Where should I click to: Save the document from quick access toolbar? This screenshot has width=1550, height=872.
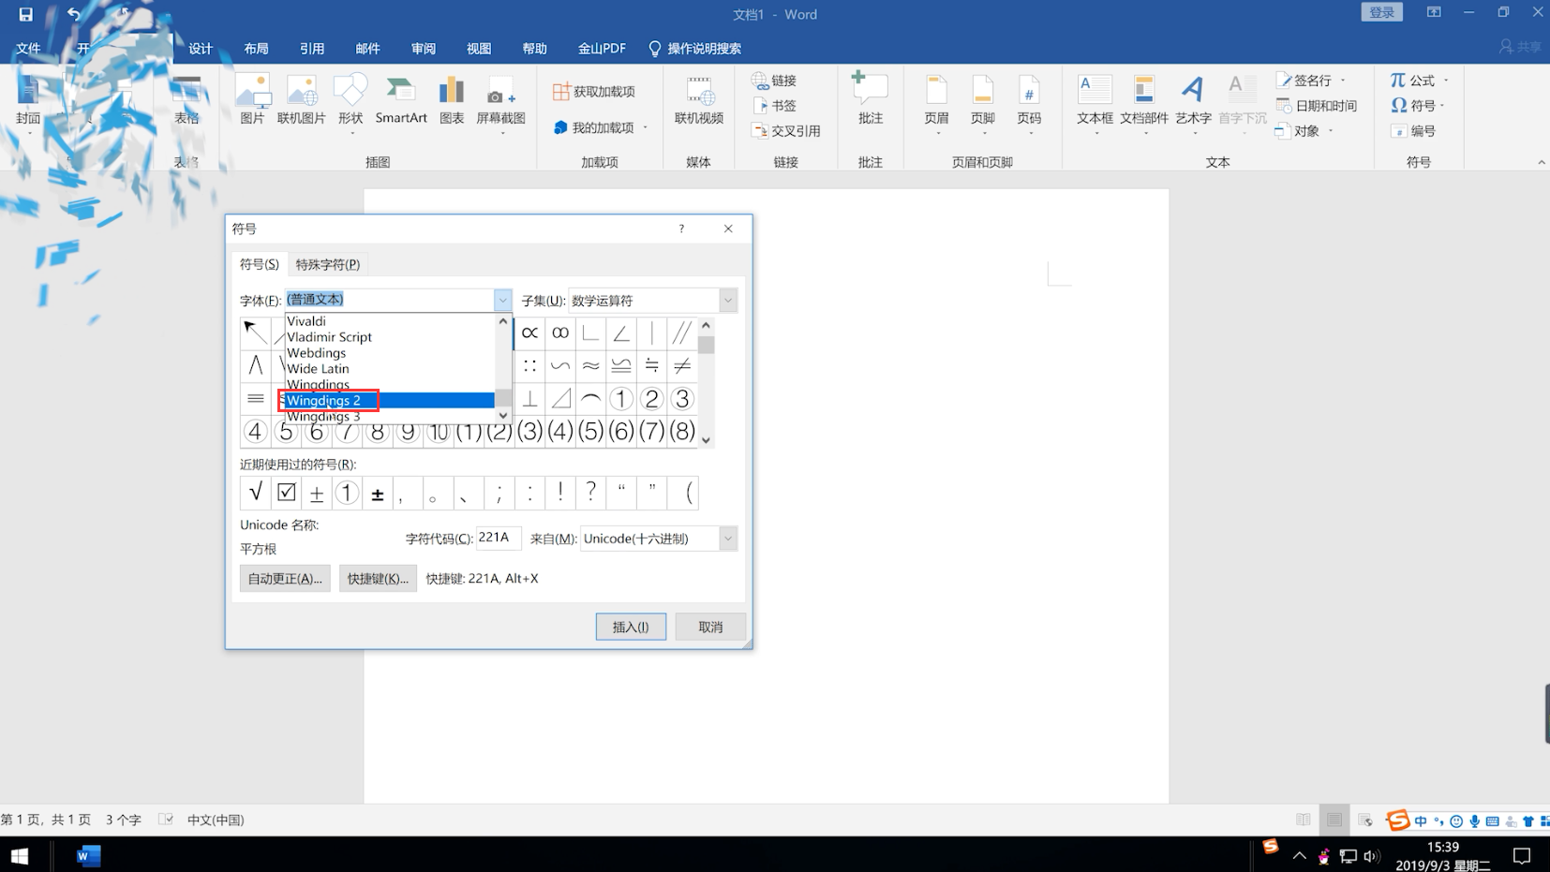pos(25,14)
